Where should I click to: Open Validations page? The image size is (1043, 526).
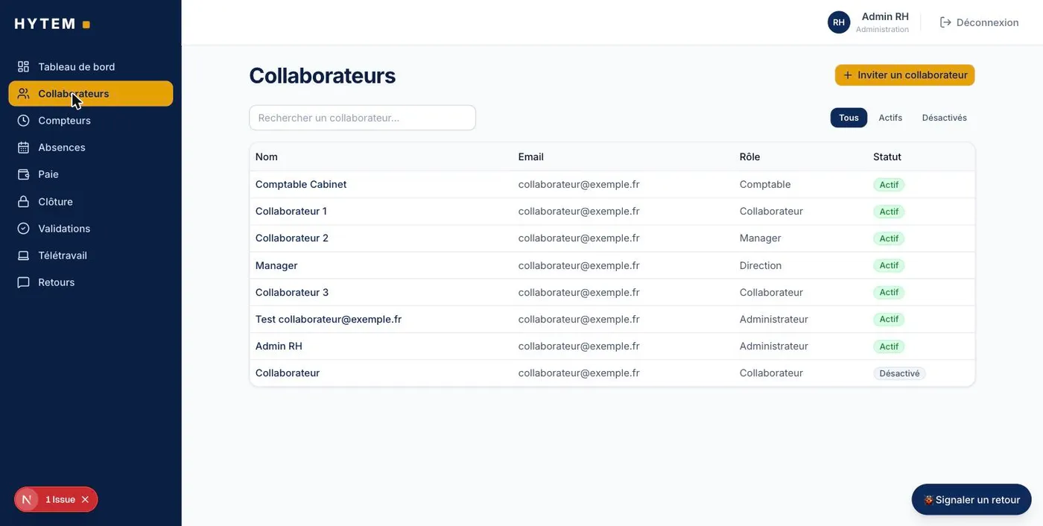91,229
